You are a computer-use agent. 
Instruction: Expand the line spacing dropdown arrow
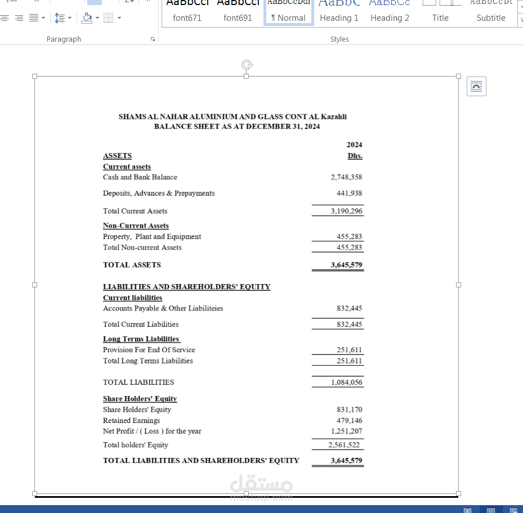(x=70, y=18)
